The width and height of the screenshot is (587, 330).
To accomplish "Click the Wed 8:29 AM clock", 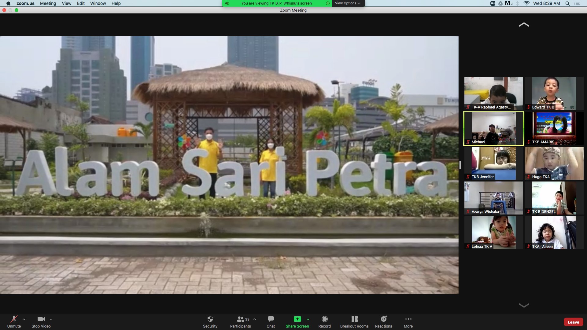I will point(547,3).
